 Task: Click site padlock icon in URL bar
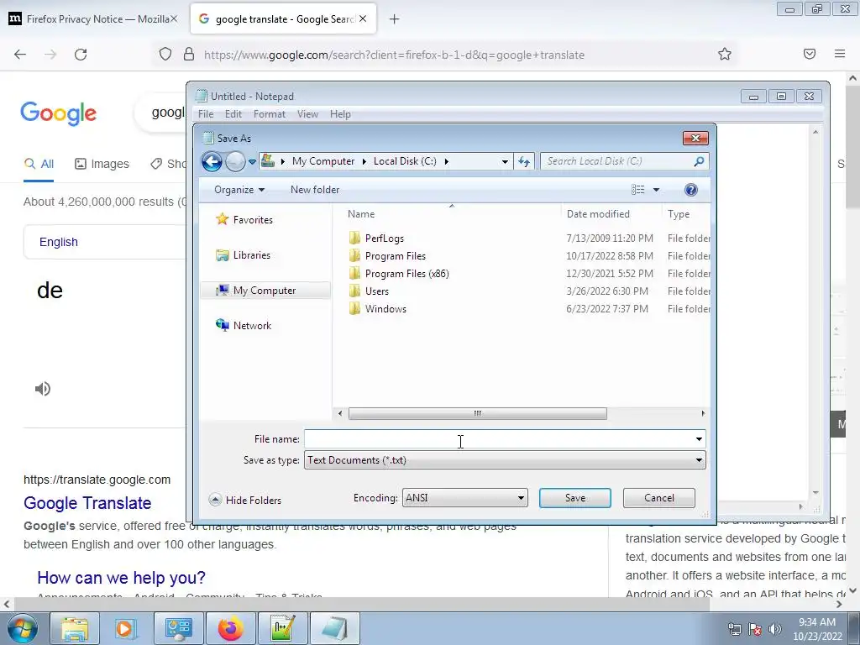(189, 55)
